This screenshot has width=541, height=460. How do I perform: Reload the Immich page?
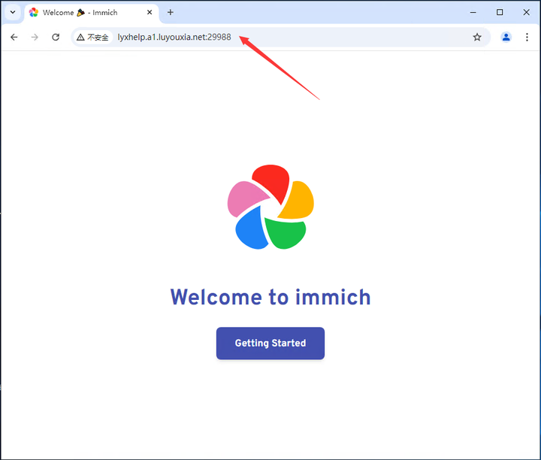pyautogui.click(x=56, y=37)
